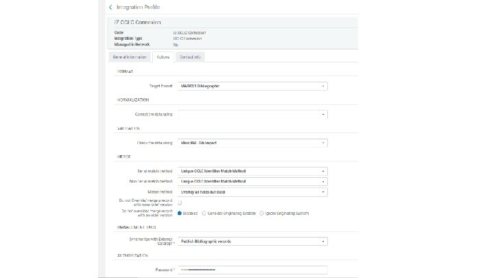Click the back arrow beside Integration Profile
Screen dimensions: 494x278
coord(110,7)
